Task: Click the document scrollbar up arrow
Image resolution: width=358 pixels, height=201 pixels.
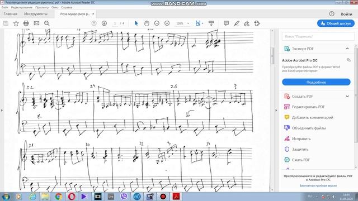Action: [x=272, y=31]
